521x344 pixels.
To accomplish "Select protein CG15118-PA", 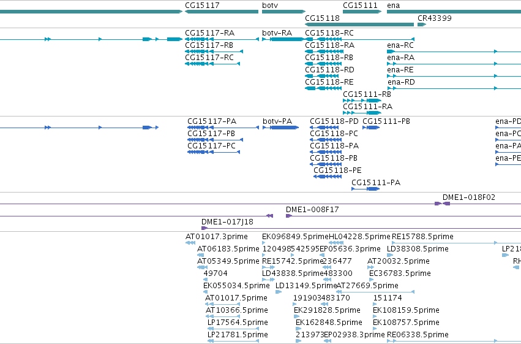I will (x=334, y=146).
